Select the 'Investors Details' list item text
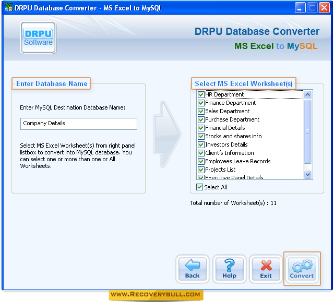 (226, 144)
